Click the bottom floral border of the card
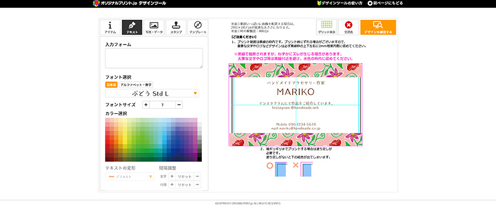The height and width of the screenshot is (211, 496). [295, 140]
